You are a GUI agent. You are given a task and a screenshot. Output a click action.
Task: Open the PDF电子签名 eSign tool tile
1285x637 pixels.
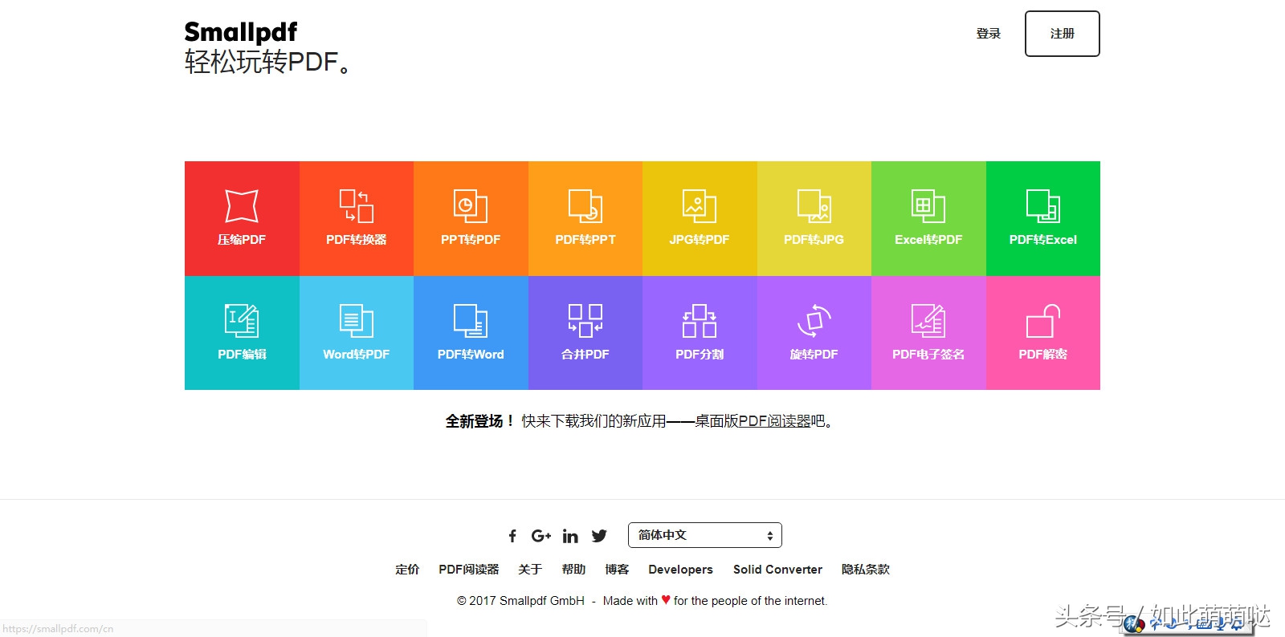928,333
